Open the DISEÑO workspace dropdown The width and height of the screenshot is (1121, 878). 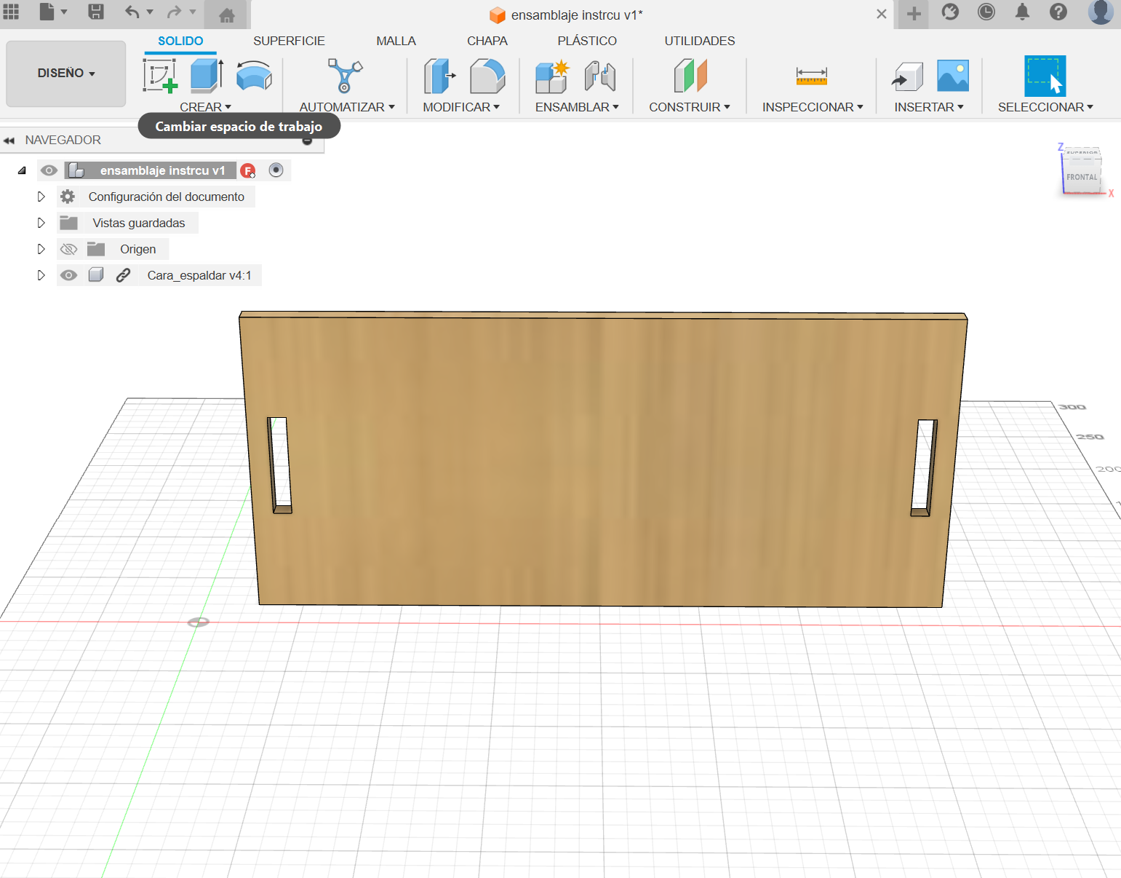tap(66, 74)
